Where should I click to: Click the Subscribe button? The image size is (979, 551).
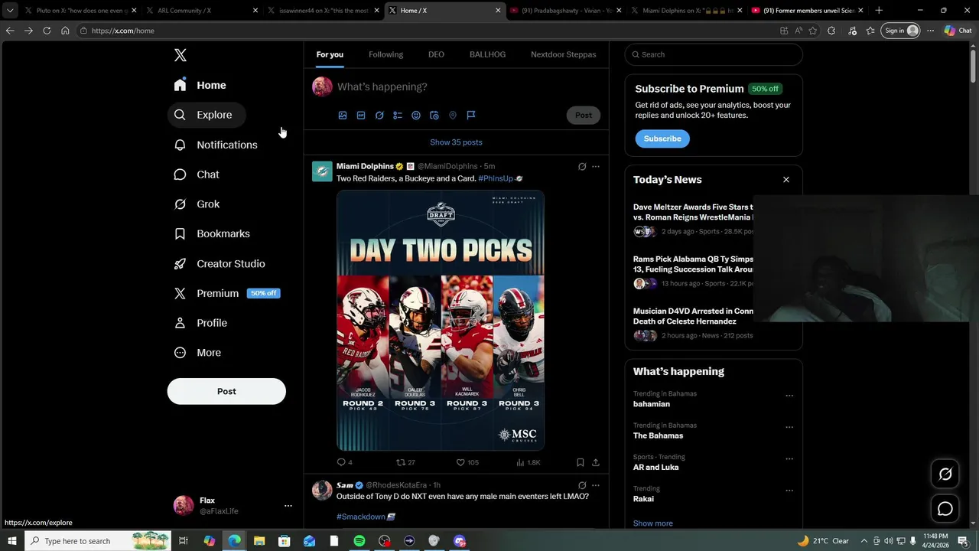coord(662,139)
